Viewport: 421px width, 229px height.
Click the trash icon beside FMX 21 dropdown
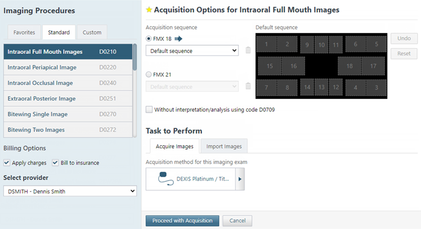click(x=248, y=87)
